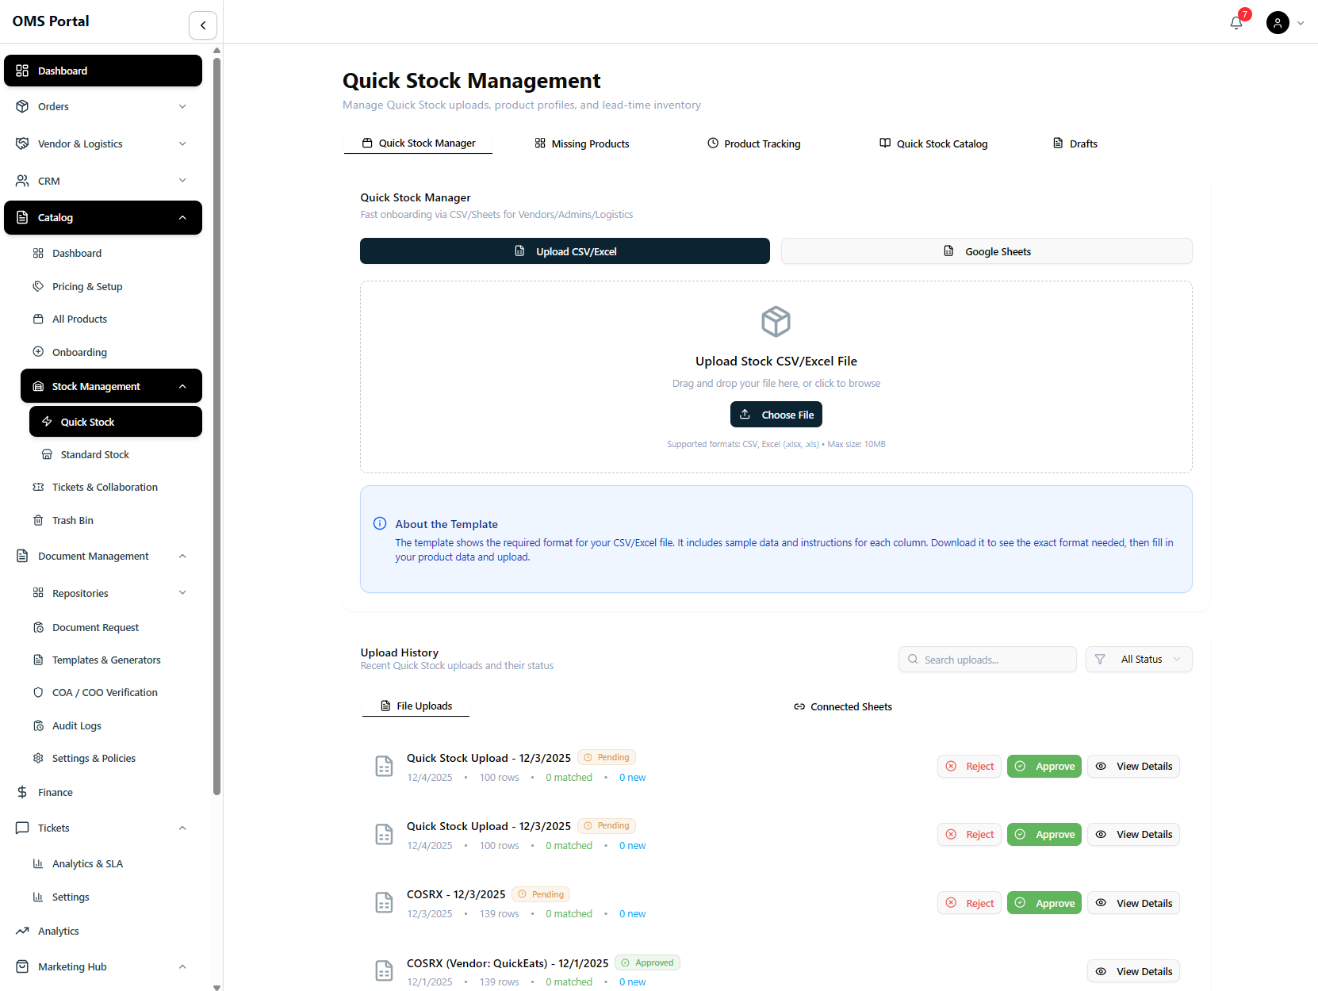Switch to the Missing Products tab
The height and width of the screenshot is (991, 1318).
[582, 143]
